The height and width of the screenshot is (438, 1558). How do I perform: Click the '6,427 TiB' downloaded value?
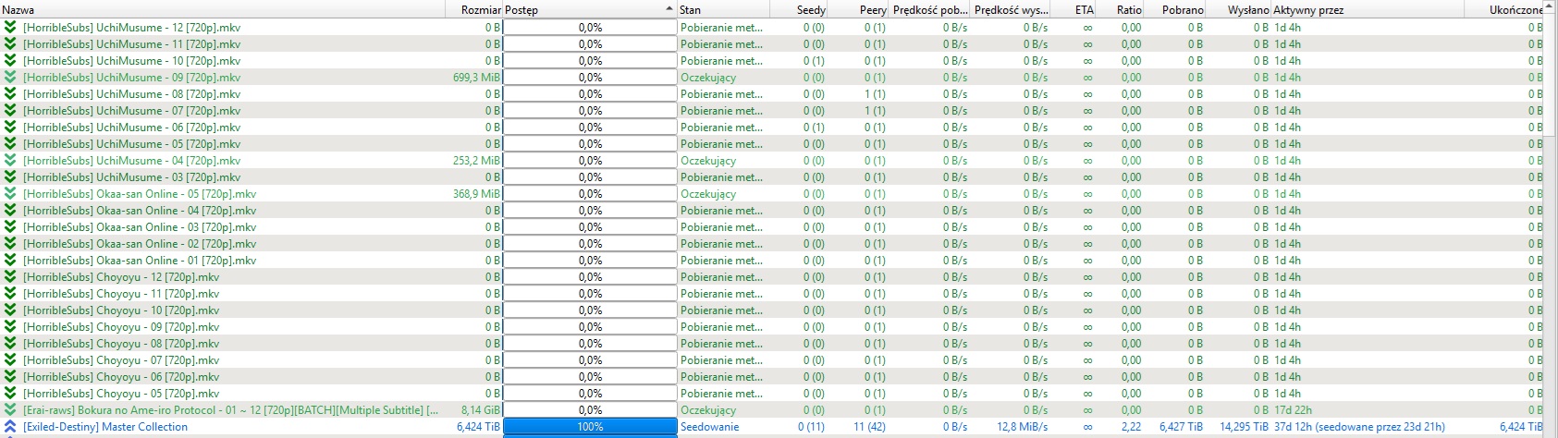coord(1182,427)
